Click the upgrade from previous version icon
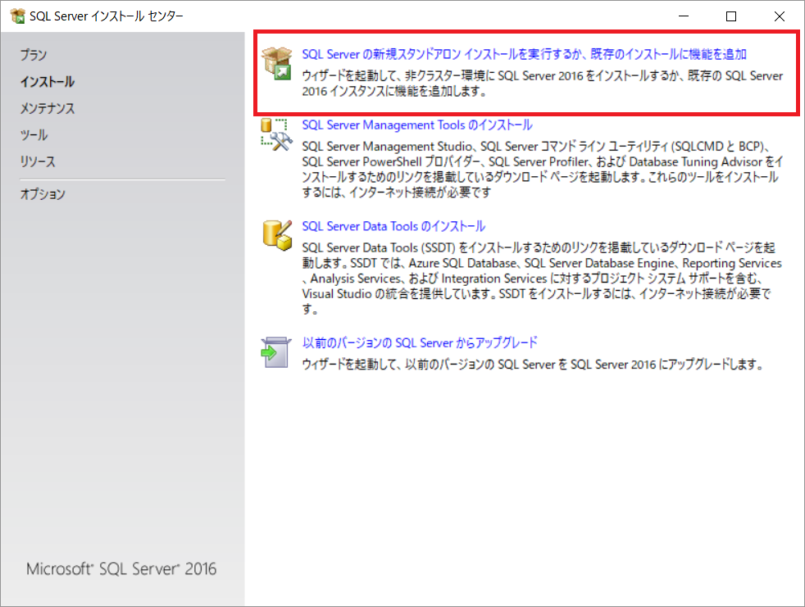This screenshot has width=805, height=607. [275, 352]
